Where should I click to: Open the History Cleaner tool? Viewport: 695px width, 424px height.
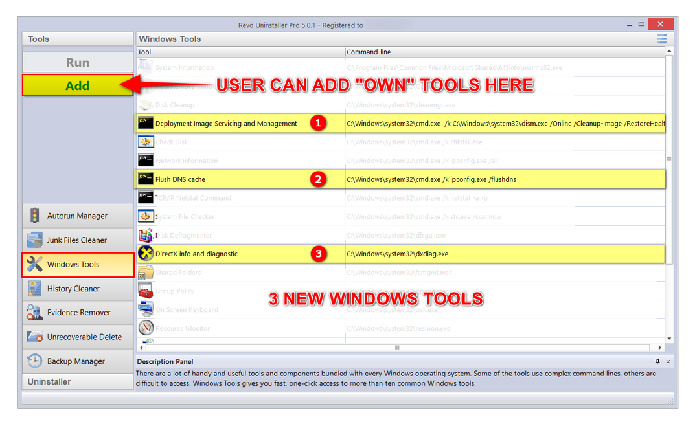click(x=78, y=289)
